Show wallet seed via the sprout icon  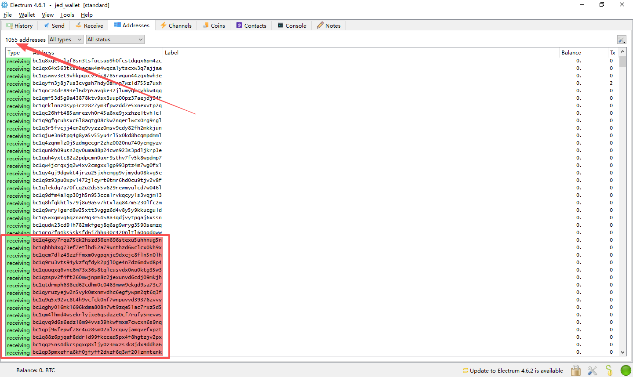pos(609,370)
